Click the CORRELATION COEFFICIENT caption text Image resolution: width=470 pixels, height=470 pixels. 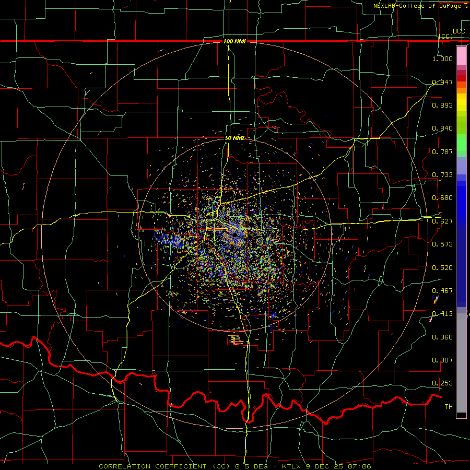coord(235,466)
